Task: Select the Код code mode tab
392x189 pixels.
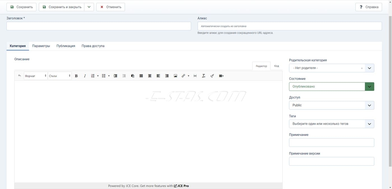Action: point(276,66)
